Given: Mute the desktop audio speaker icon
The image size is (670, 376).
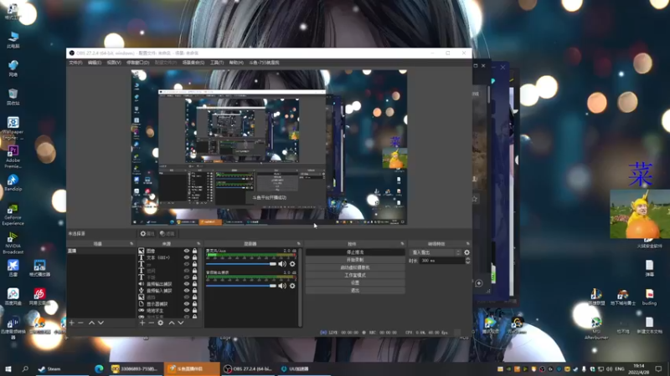Looking at the screenshot, I should pos(282,286).
